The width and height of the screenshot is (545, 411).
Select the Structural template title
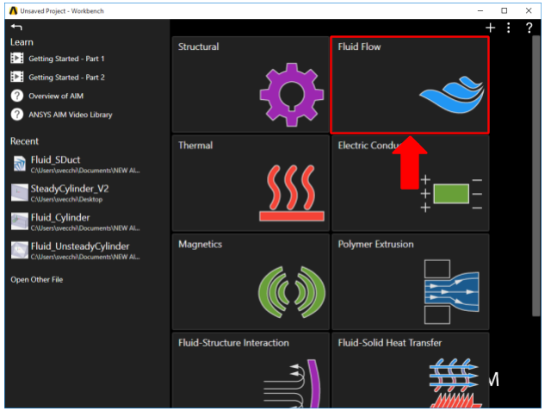199,47
